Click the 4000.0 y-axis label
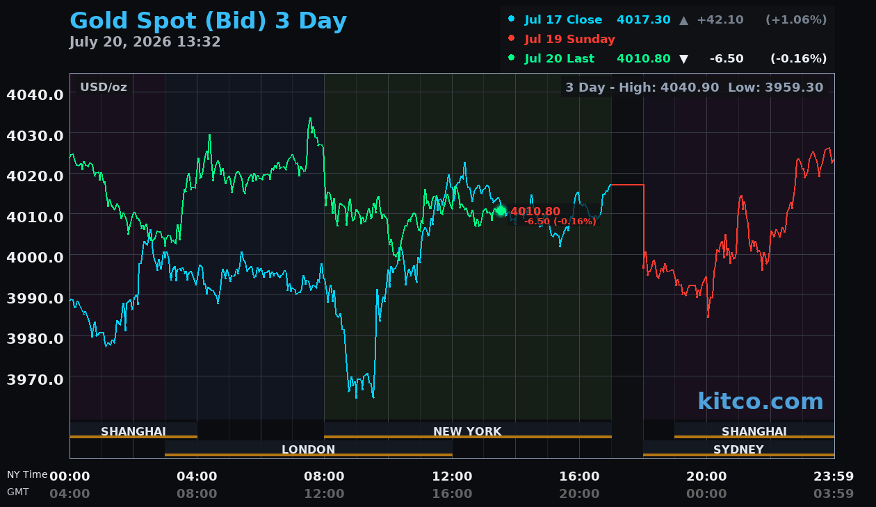876x507 pixels. [x=35, y=257]
